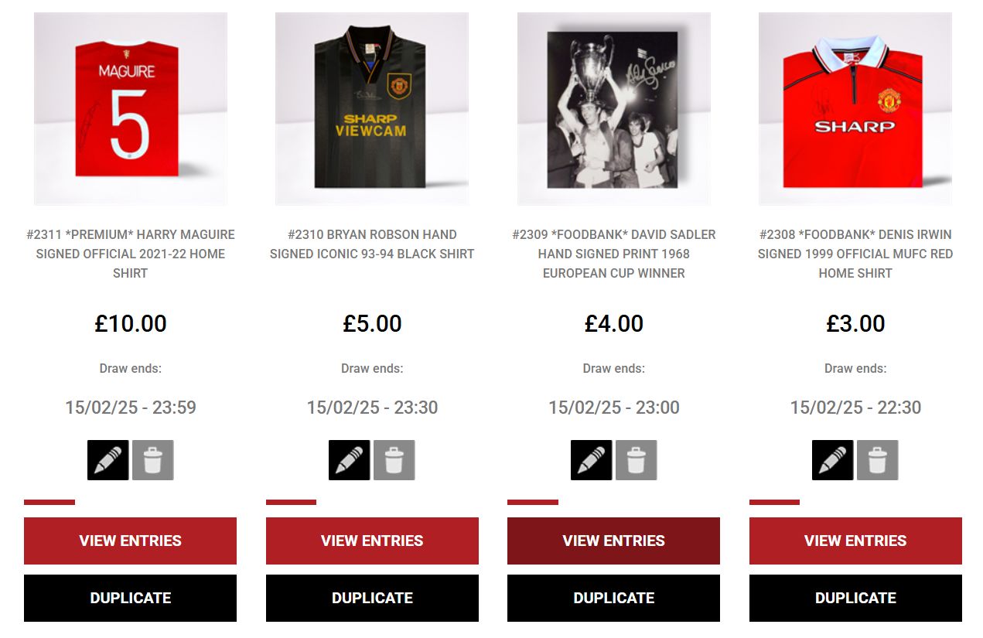View entries for the Bryan Robson black shirt
The image size is (983, 638).
click(x=372, y=541)
